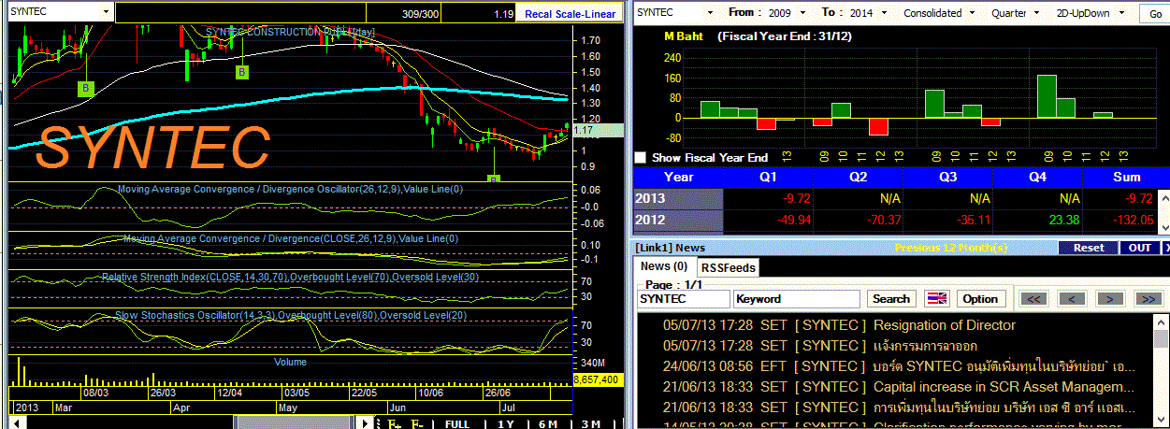This screenshot has width=1170, height=429.
Task: Switch news language with the flag icon
Action: click(936, 299)
